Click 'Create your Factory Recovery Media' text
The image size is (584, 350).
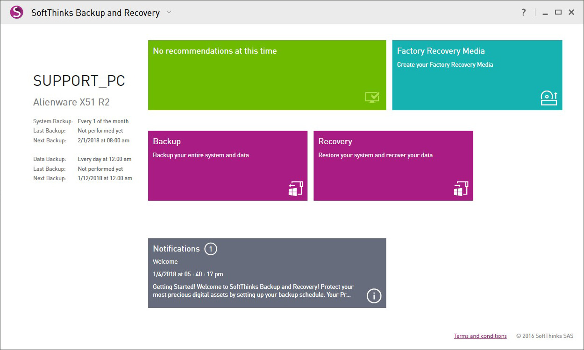pyautogui.click(x=445, y=65)
